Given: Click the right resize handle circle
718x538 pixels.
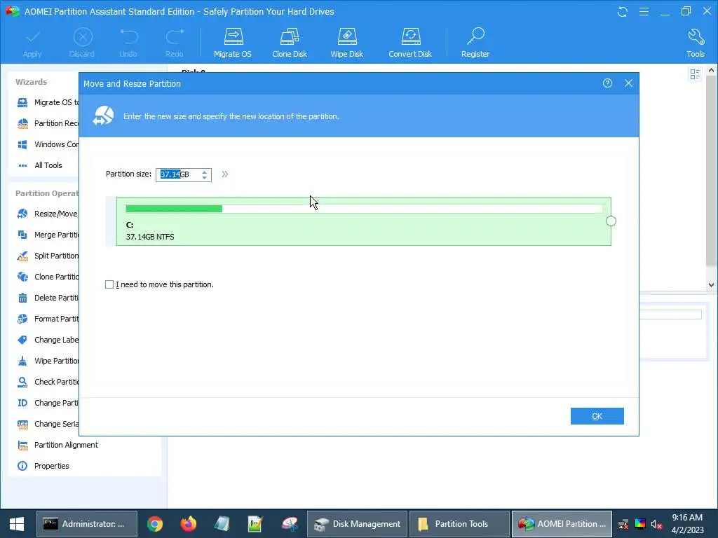Looking at the screenshot, I should [611, 221].
